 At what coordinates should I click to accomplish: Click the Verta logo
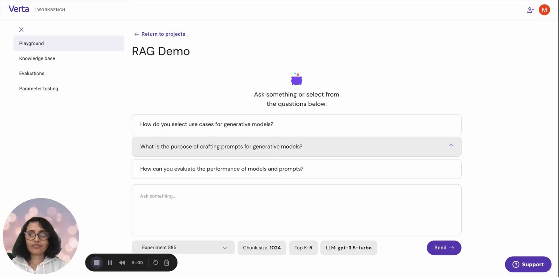coord(18,9)
